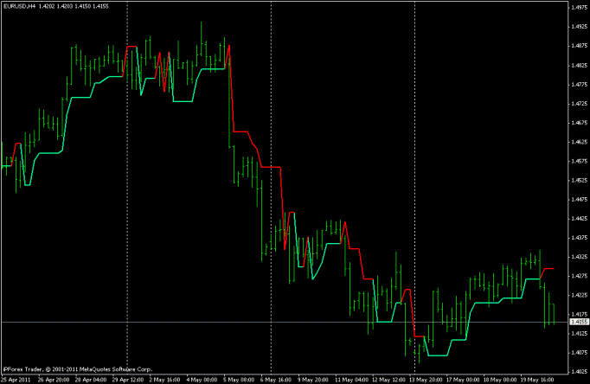Select the 1.4175 price level label
The height and width of the screenshot is (384, 590).
pos(579,314)
